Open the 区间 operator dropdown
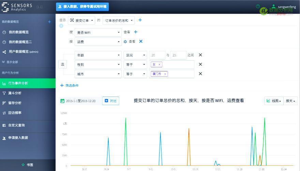This screenshot has width=300, height=171. point(135,55)
